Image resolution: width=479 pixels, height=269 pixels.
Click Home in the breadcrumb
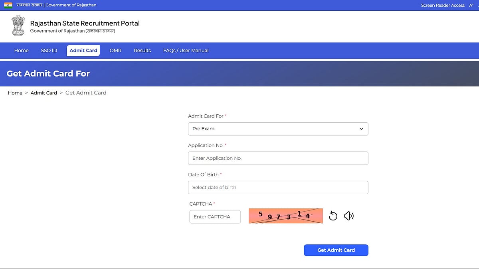[15, 93]
